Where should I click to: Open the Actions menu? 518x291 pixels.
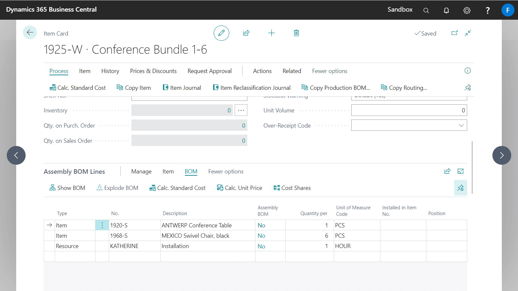pos(262,71)
